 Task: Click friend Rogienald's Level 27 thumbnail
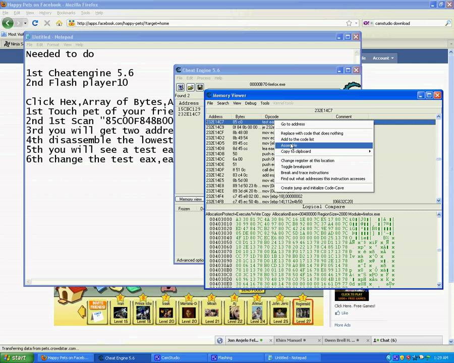tap(303, 313)
